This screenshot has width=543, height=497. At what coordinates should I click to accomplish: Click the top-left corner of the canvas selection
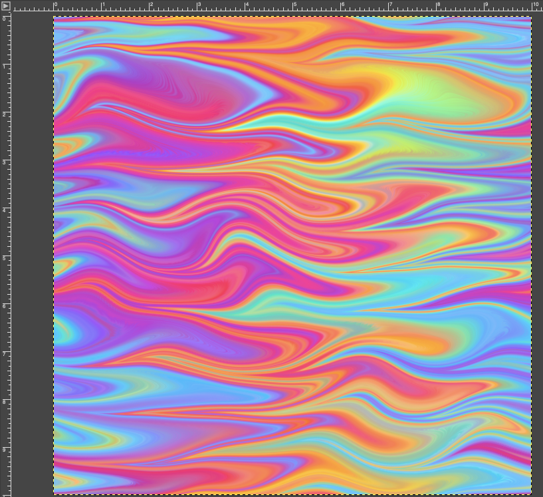point(54,17)
